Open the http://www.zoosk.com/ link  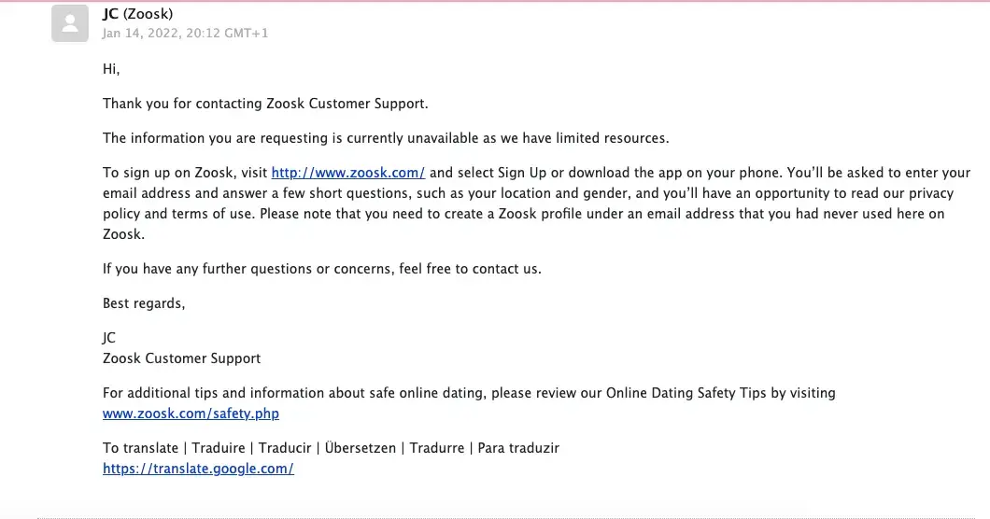point(348,173)
